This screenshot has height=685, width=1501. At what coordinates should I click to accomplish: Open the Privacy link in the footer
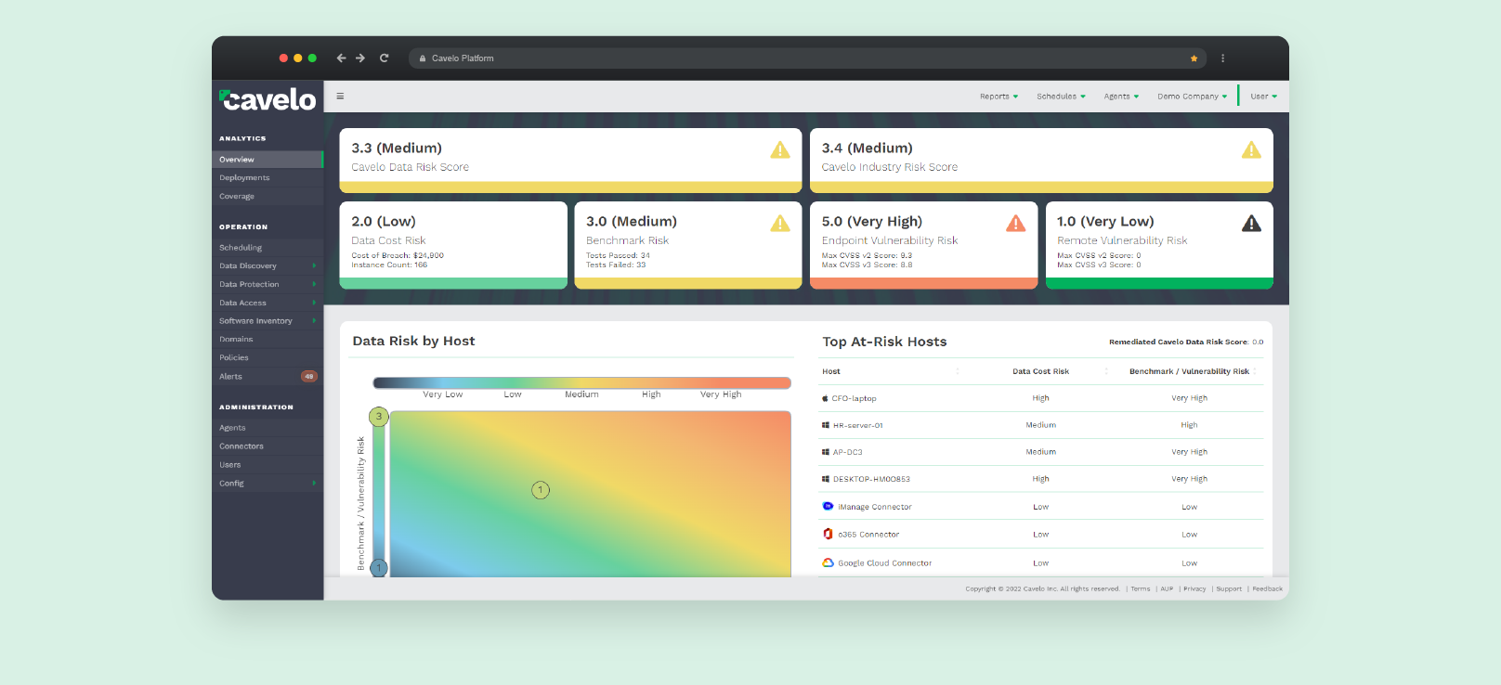(1194, 588)
